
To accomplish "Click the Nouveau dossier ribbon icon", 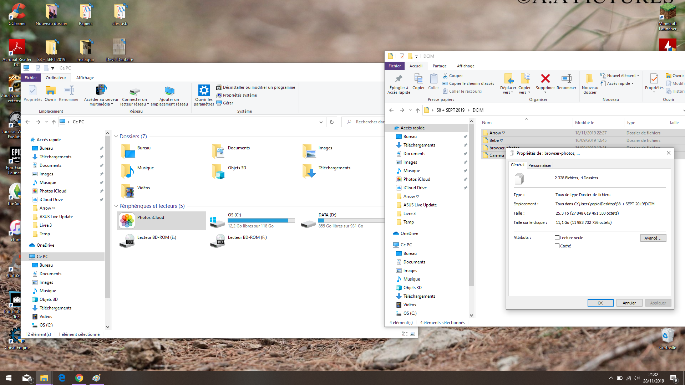I will (x=589, y=79).
